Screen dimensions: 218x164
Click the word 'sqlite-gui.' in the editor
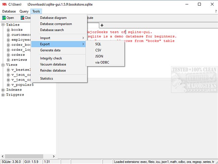coord(140,32)
